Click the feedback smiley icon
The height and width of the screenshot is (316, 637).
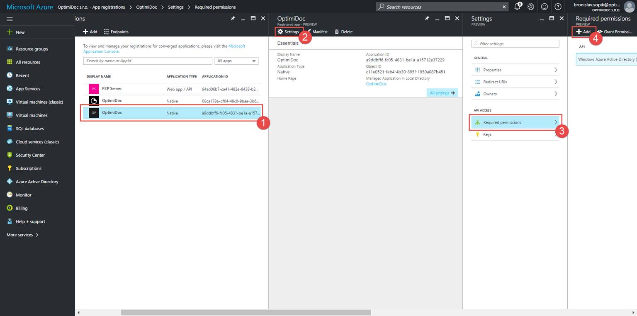(x=545, y=7)
